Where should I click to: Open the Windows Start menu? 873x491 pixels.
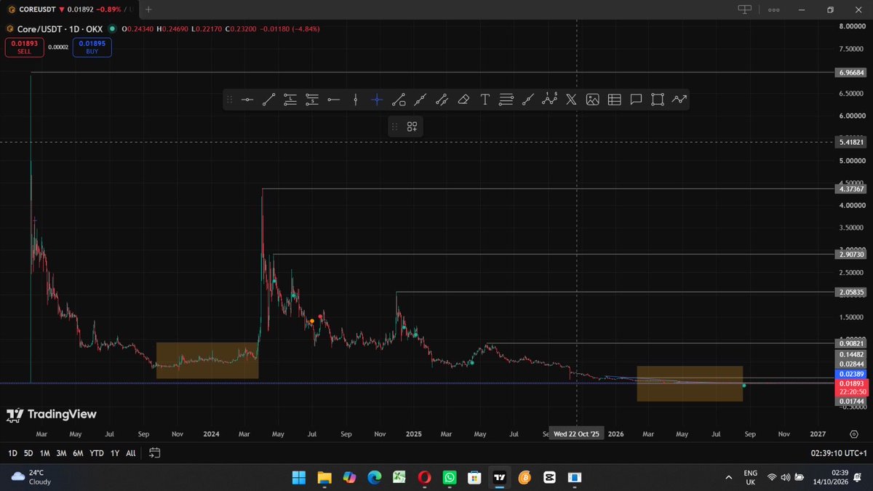click(298, 477)
